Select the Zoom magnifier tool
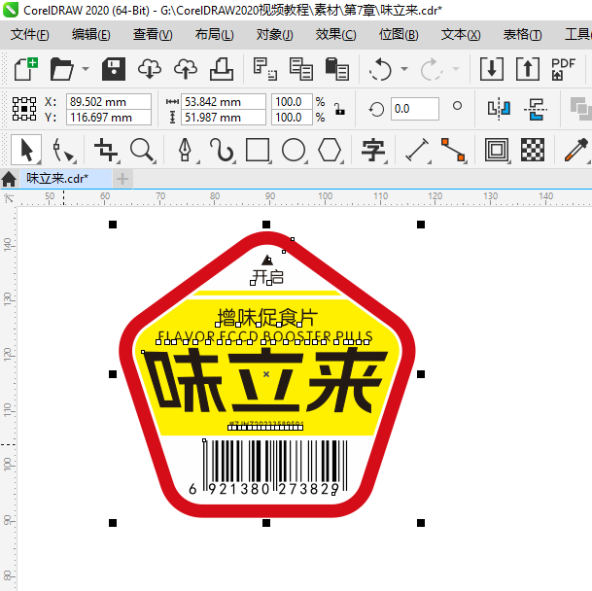Image resolution: width=592 pixels, height=591 pixels. pyautogui.click(x=142, y=150)
